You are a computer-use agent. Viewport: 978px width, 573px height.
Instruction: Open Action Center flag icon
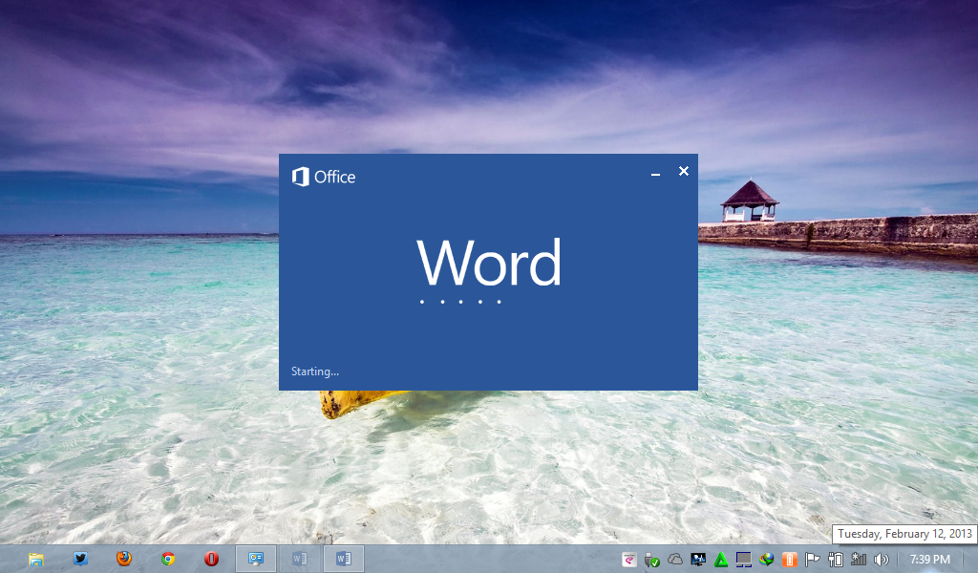click(812, 560)
